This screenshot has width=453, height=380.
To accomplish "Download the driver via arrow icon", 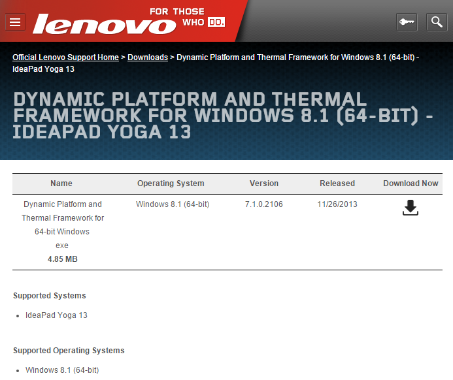I will (x=411, y=208).
